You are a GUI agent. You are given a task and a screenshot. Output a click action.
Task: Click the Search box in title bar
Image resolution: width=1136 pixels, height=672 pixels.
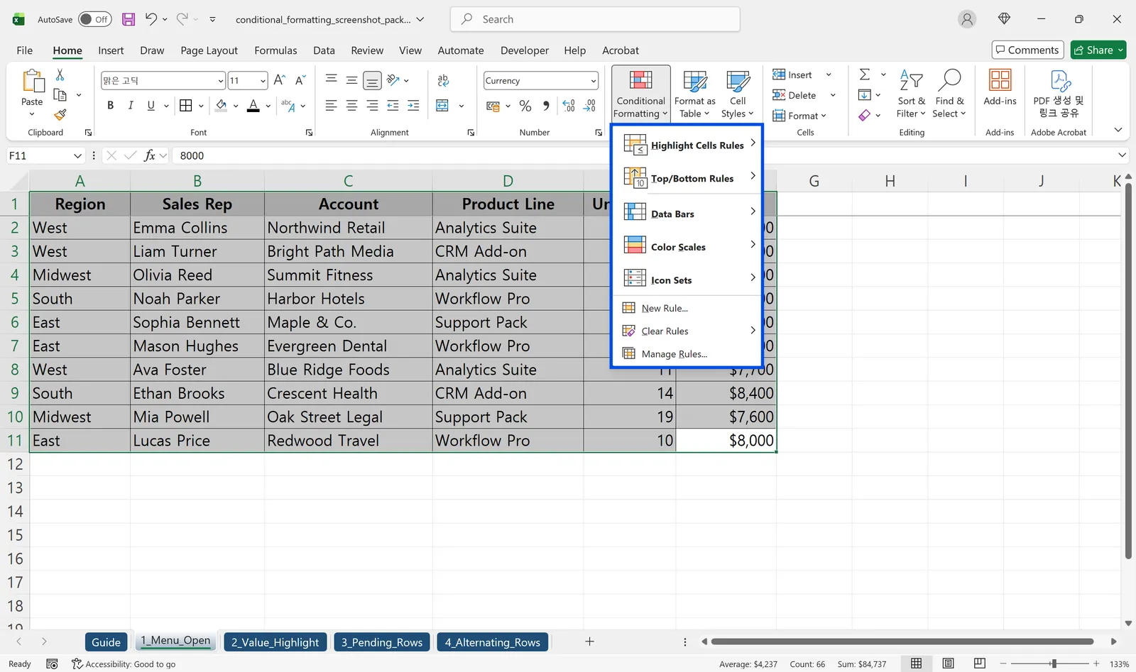pyautogui.click(x=595, y=19)
